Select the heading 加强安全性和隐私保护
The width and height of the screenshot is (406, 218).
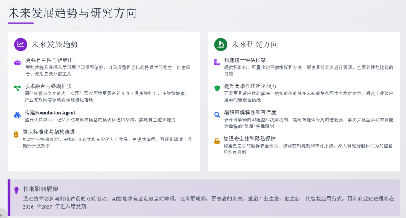click(250, 139)
